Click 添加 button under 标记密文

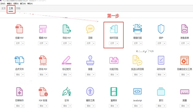point(65,75)
